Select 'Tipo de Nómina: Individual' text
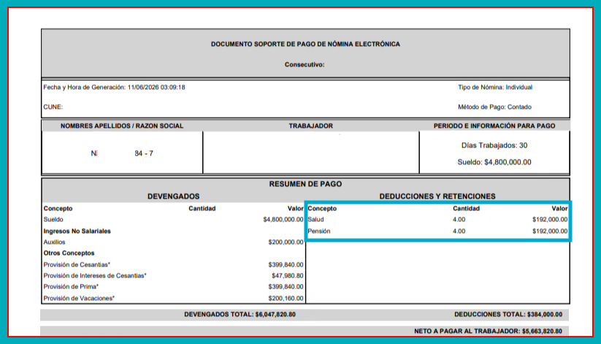601x344 pixels. click(495, 87)
